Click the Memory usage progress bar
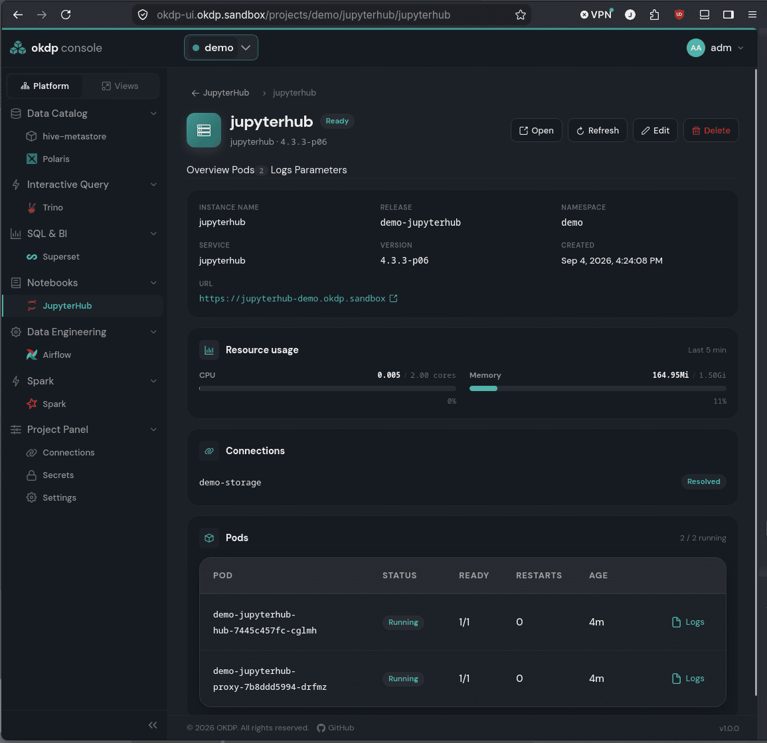The width and height of the screenshot is (767, 743). point(598,388)
